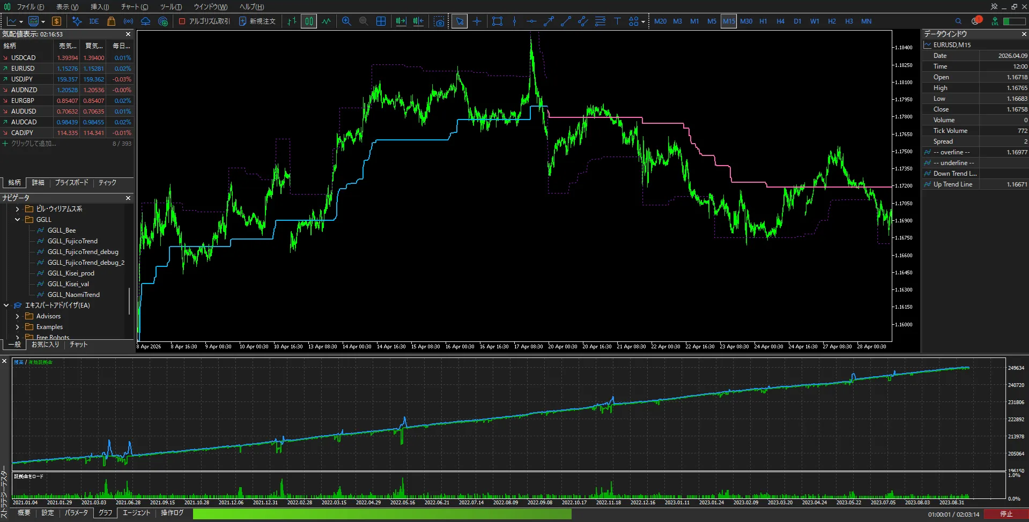The height and width of the screenshot is (522, 1029).
Task: Open the 挿入 menu
Action: click(100, 7)
